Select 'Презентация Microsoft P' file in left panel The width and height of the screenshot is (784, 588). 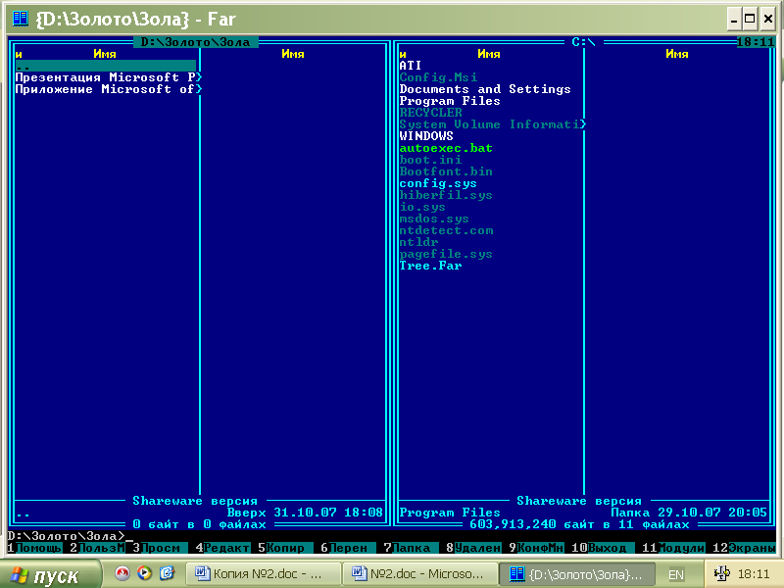pyautogui.click(x=108, y=77)
